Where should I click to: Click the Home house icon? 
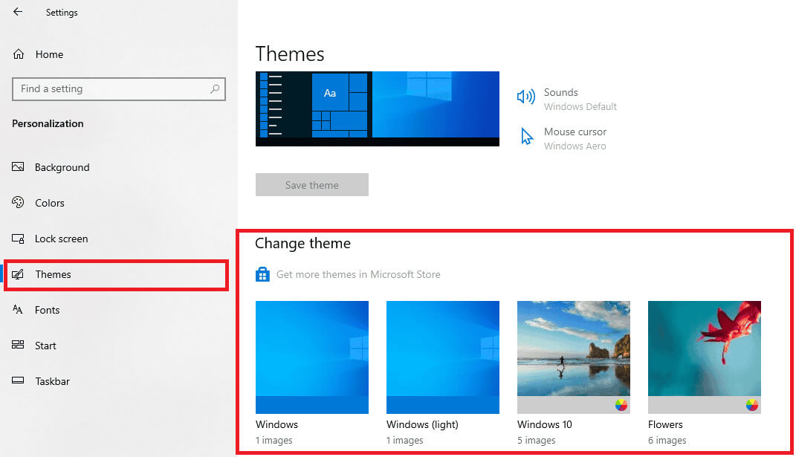(x=19, y=54)
